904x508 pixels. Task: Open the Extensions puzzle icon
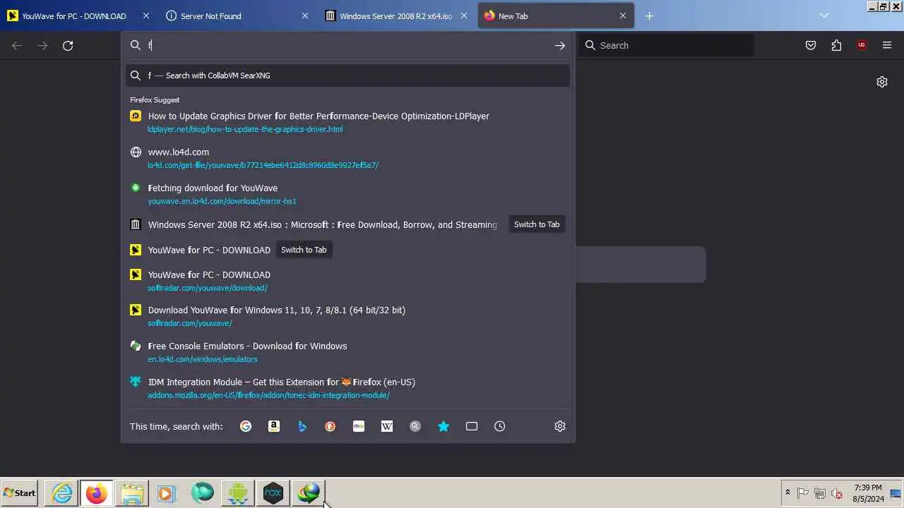point(836,45)
